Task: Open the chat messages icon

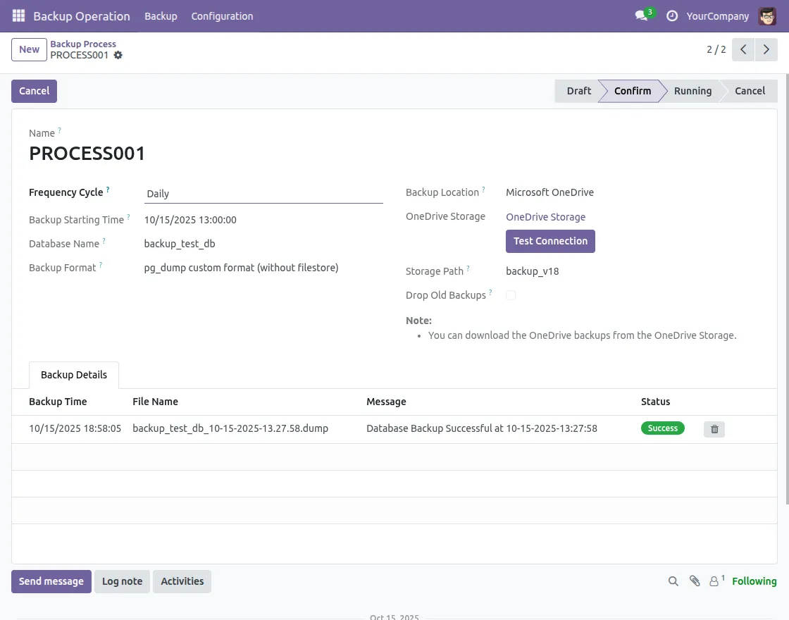Action: (x=641, y=15)
